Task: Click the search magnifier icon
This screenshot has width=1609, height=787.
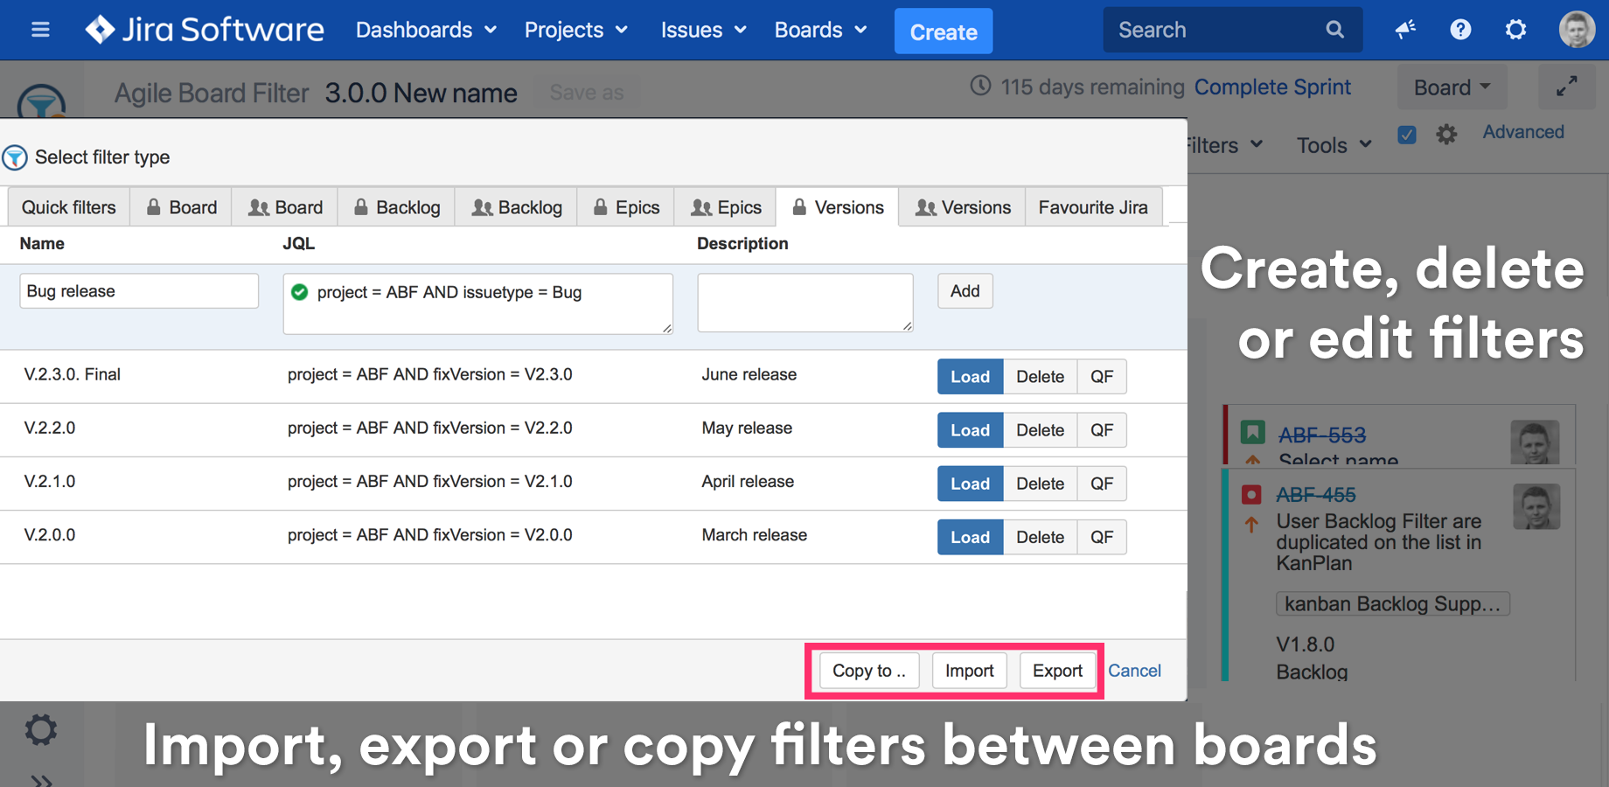Action: [1334, 29]
